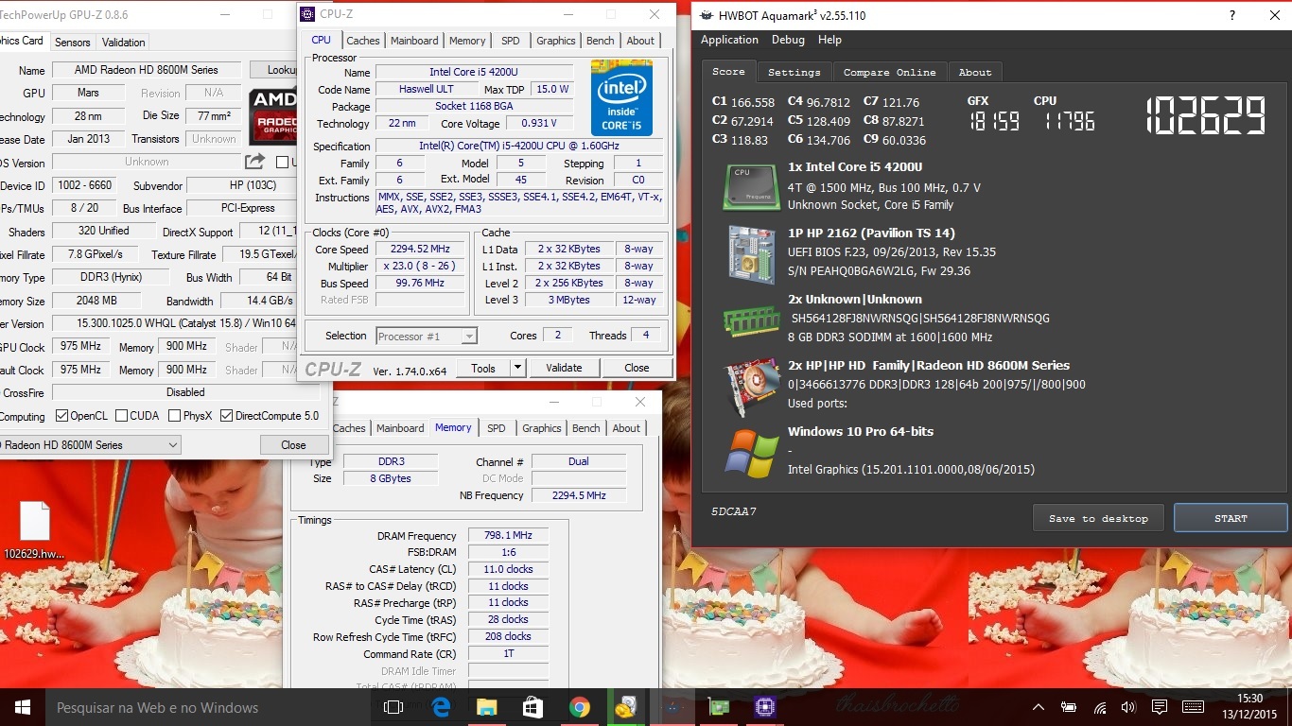Open the volume speaker tray icon
1292x726 pixels.
click(x=1128, y=707)
